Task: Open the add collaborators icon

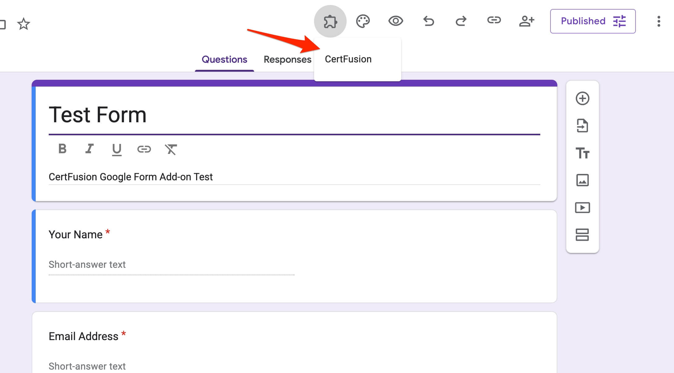Action: pos(527,21)
